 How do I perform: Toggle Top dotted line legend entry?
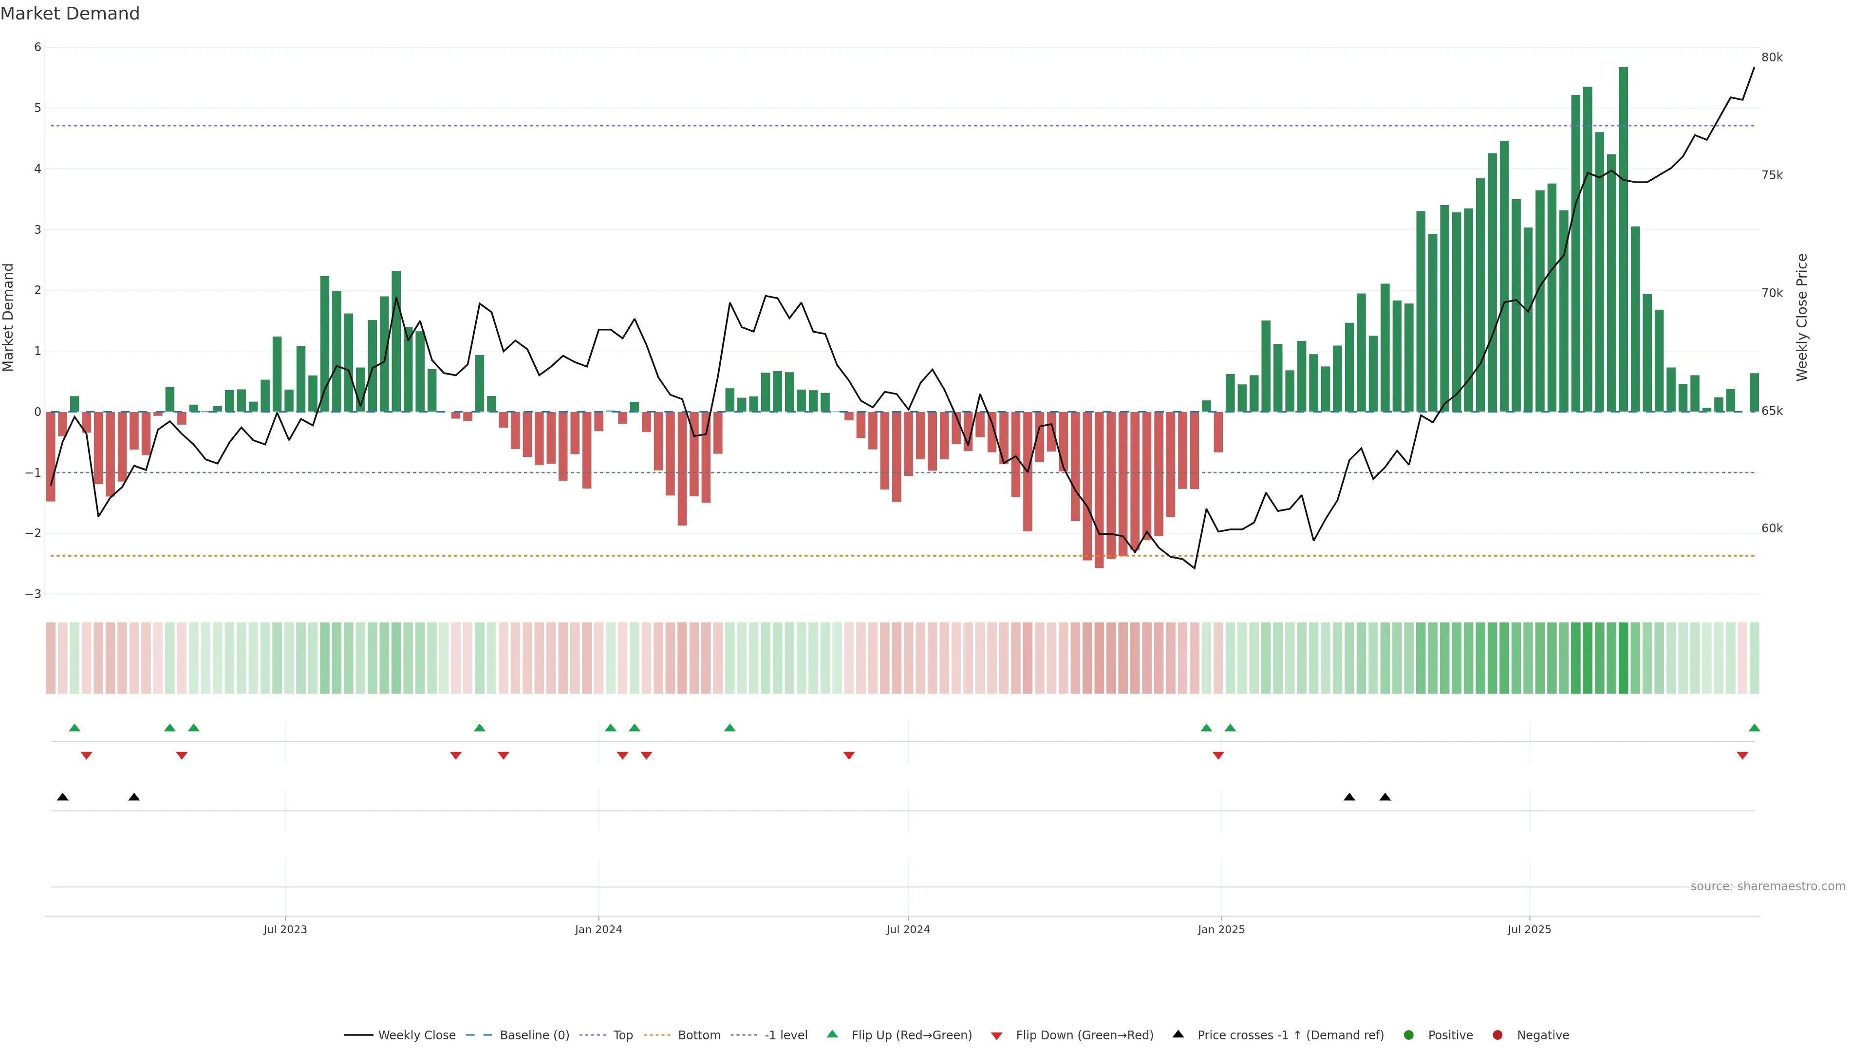point(622,1034)
